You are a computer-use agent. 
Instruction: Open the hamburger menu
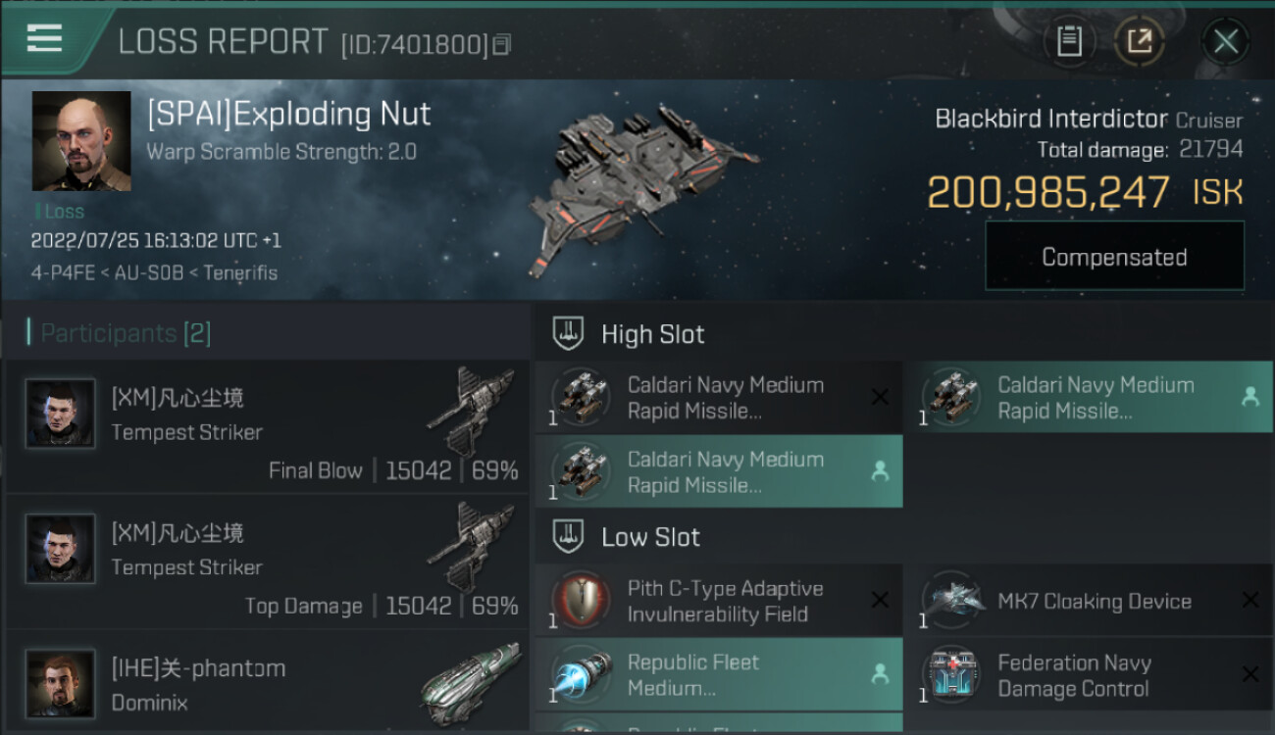pyautogui.click(x=44, y=38)
